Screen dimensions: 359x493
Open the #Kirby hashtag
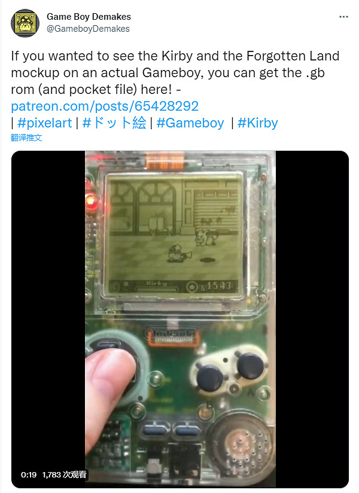(x=258, y=123)
